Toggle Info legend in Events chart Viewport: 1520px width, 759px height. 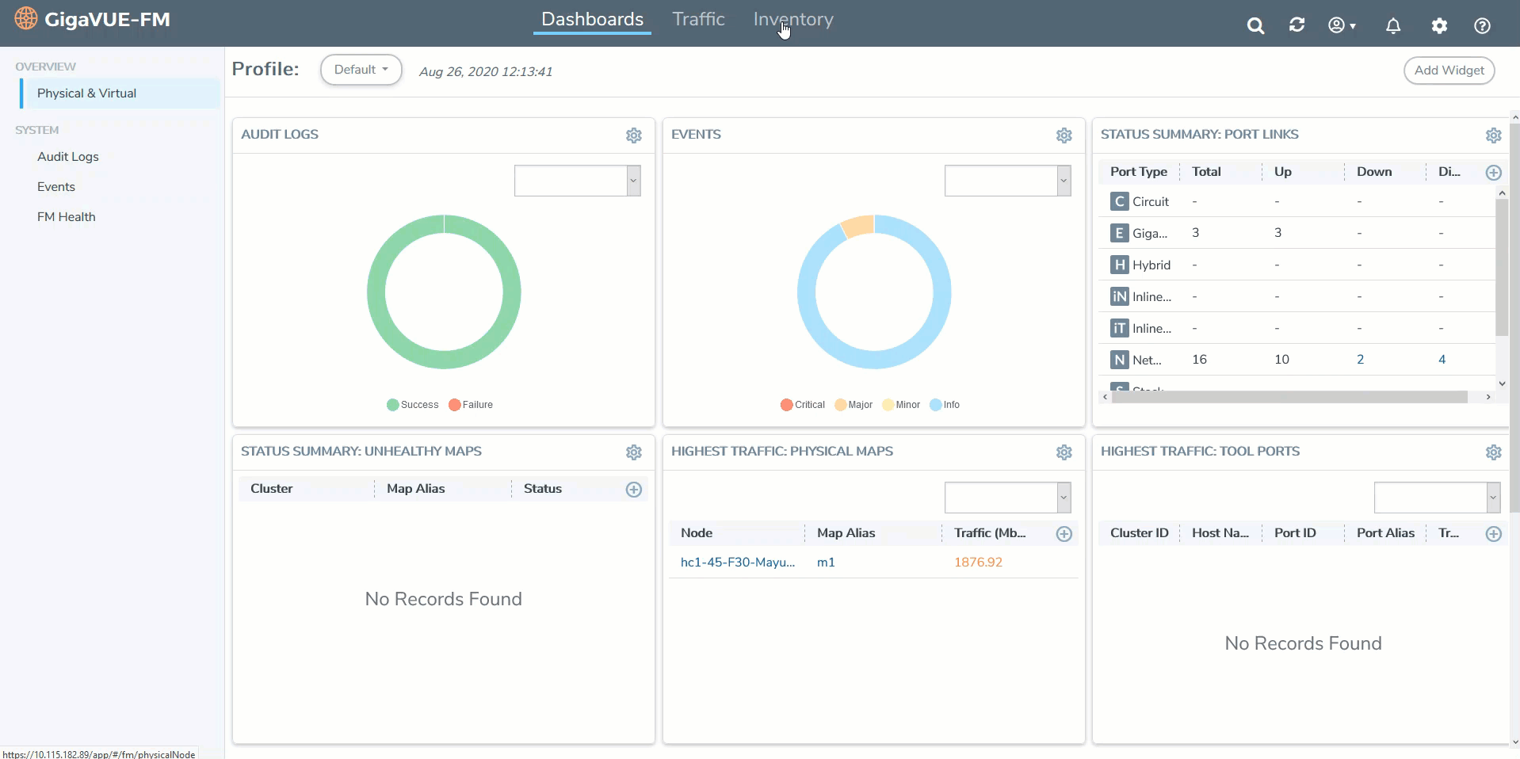(945, 405)
